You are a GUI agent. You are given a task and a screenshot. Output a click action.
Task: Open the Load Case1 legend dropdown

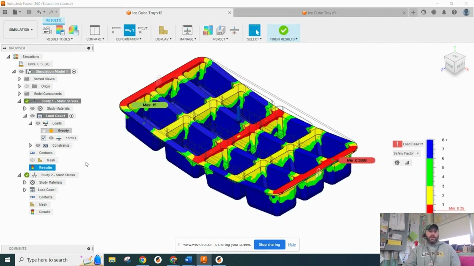pyautogui.click(x=413, y=144)
